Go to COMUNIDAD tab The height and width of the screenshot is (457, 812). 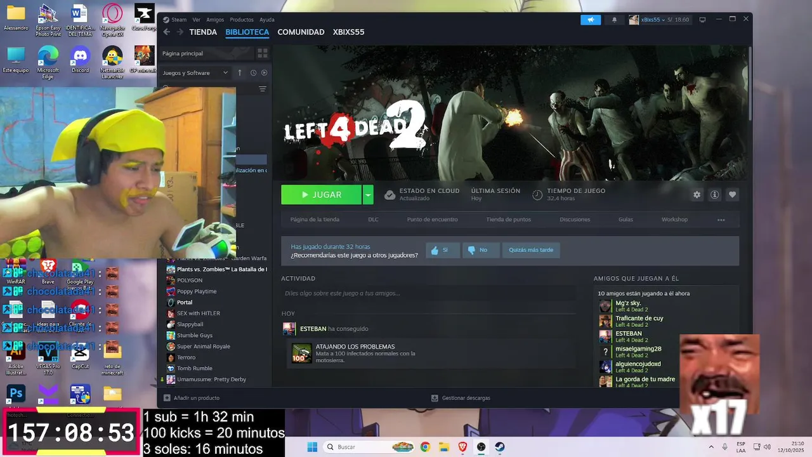click(301, 32)
